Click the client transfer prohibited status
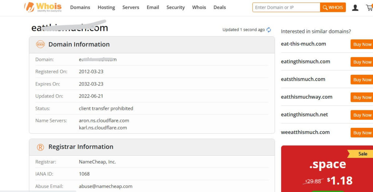Screen dimensions: 373x192 click(106, 109)
